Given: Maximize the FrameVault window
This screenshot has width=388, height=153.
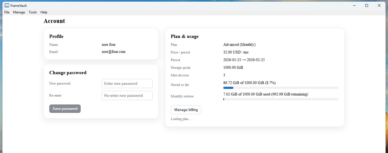Looking at the screenshot, I should (367, 5).
